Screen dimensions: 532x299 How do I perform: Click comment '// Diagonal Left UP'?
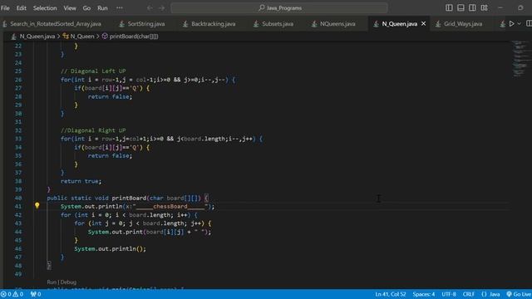coord(93,71)
